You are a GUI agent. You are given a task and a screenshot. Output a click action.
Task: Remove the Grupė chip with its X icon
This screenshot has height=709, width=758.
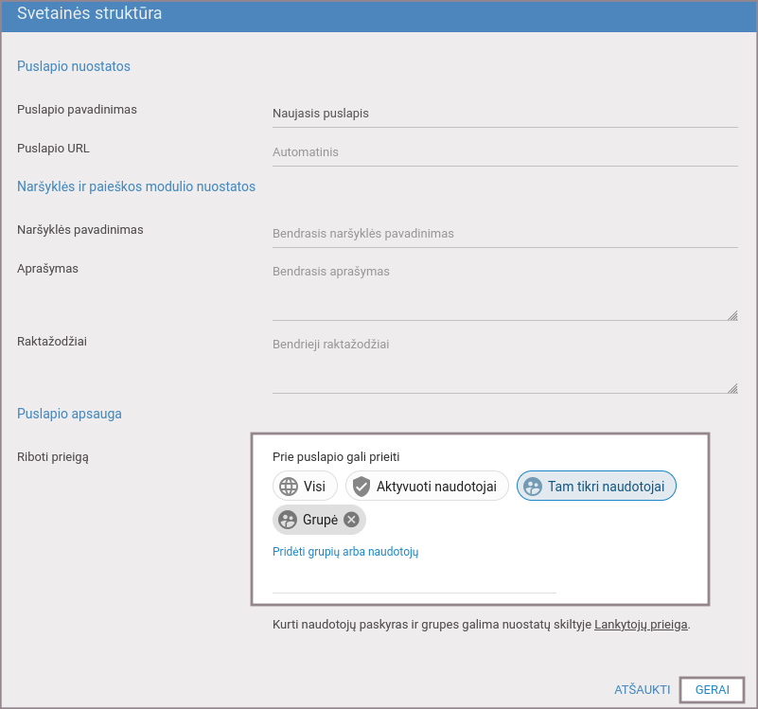click(351, 520)
